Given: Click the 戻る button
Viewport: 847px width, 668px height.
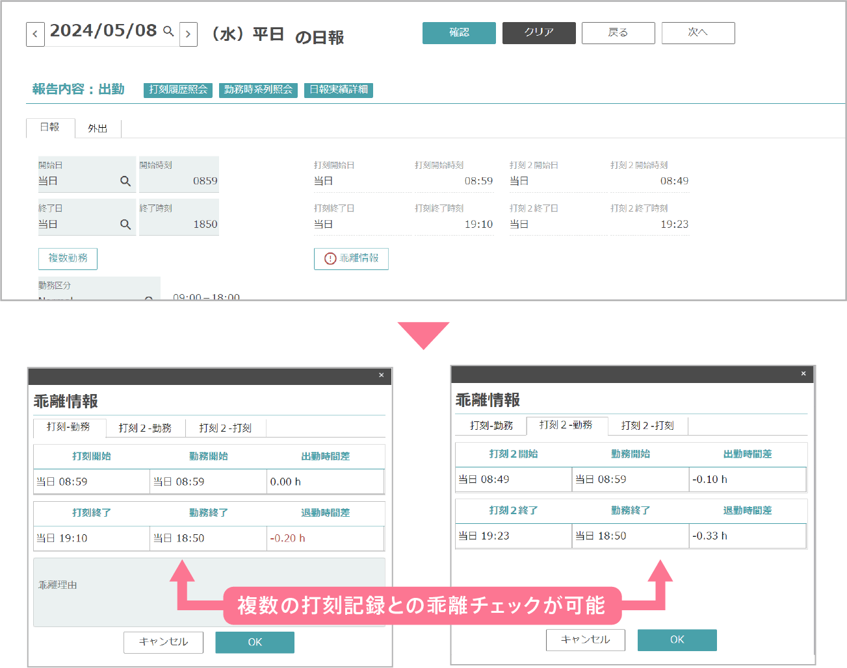Looking at the screenshot, I should coord(618,33).
